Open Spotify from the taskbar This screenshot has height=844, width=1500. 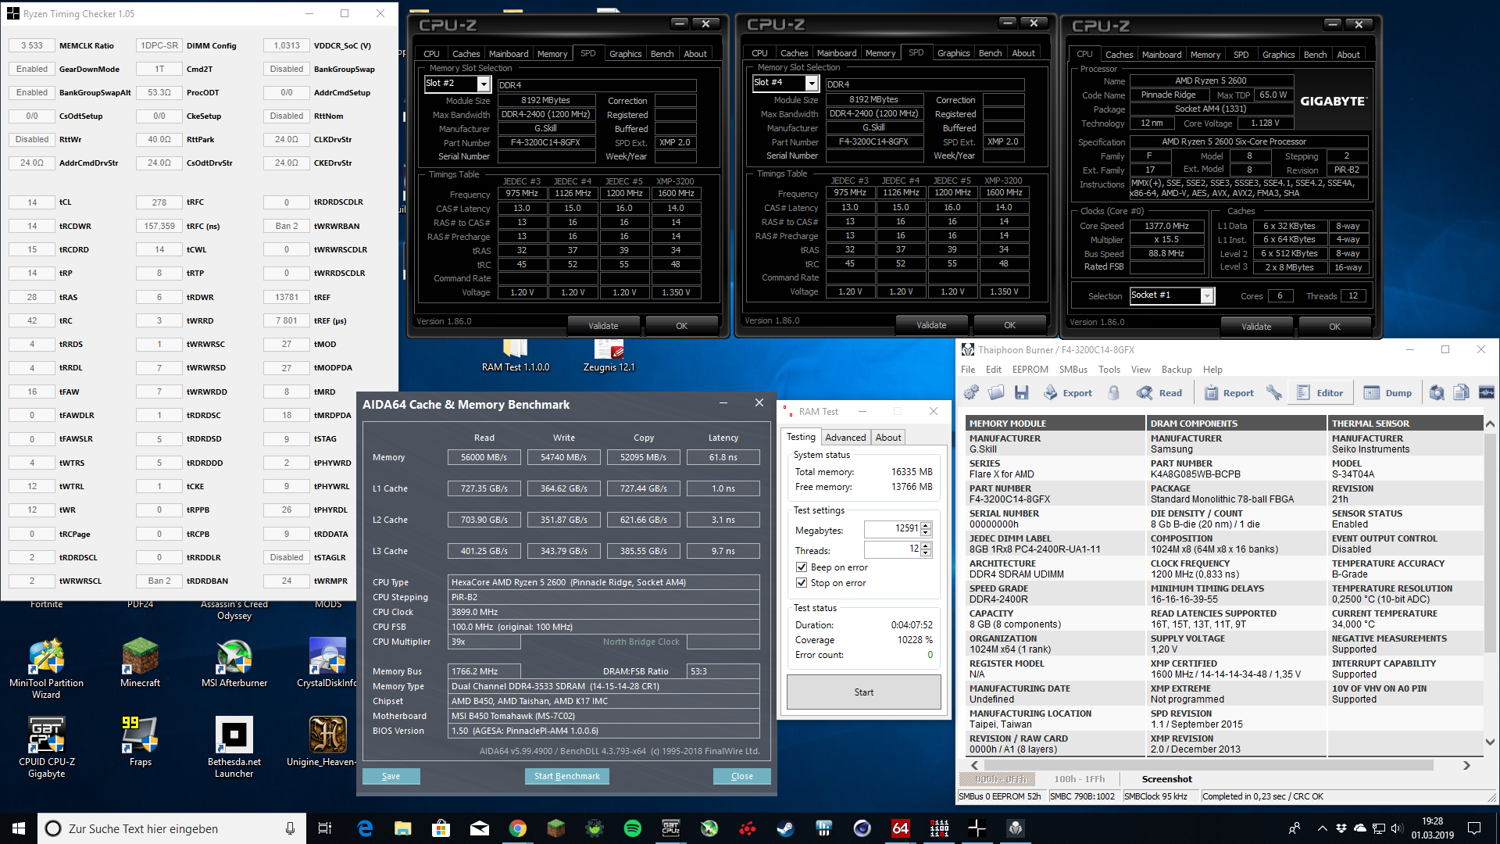633,828
